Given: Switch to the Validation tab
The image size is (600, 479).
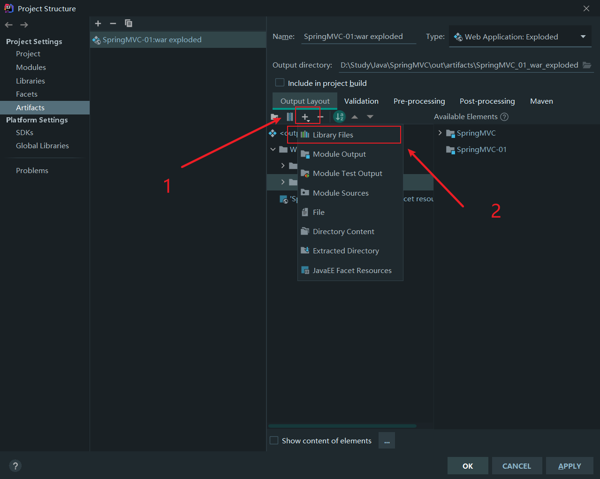Looking at the screenshot, I should 361,101.
